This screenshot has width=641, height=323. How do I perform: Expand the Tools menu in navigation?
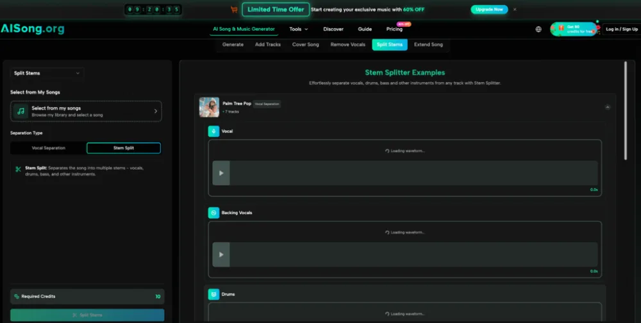coord(299,29)
